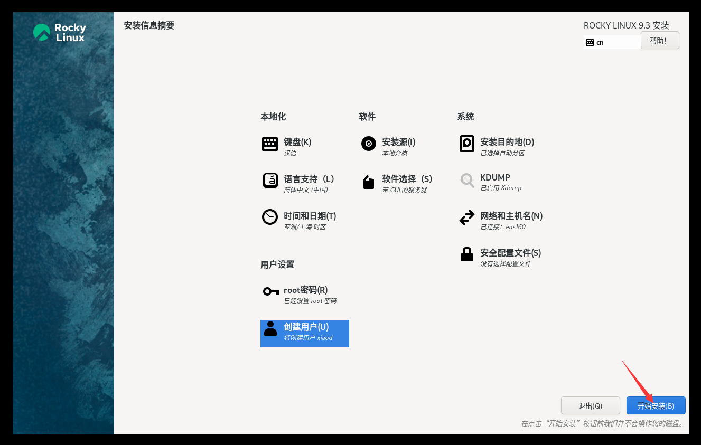Click the ROCKY LINUX 9.3 安装 heading
This screenshot has width=701, height=445.
tap(627, 25)
